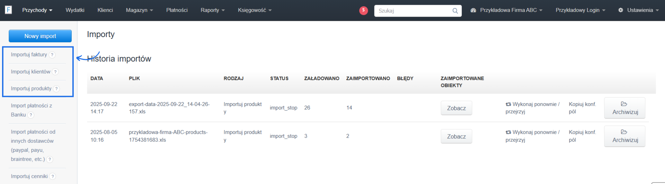Image resolution: width=665 pixels, height=184 pixels.
Task: Click import_stop status in the 2025-09-22 row
Action: [284, 108]
